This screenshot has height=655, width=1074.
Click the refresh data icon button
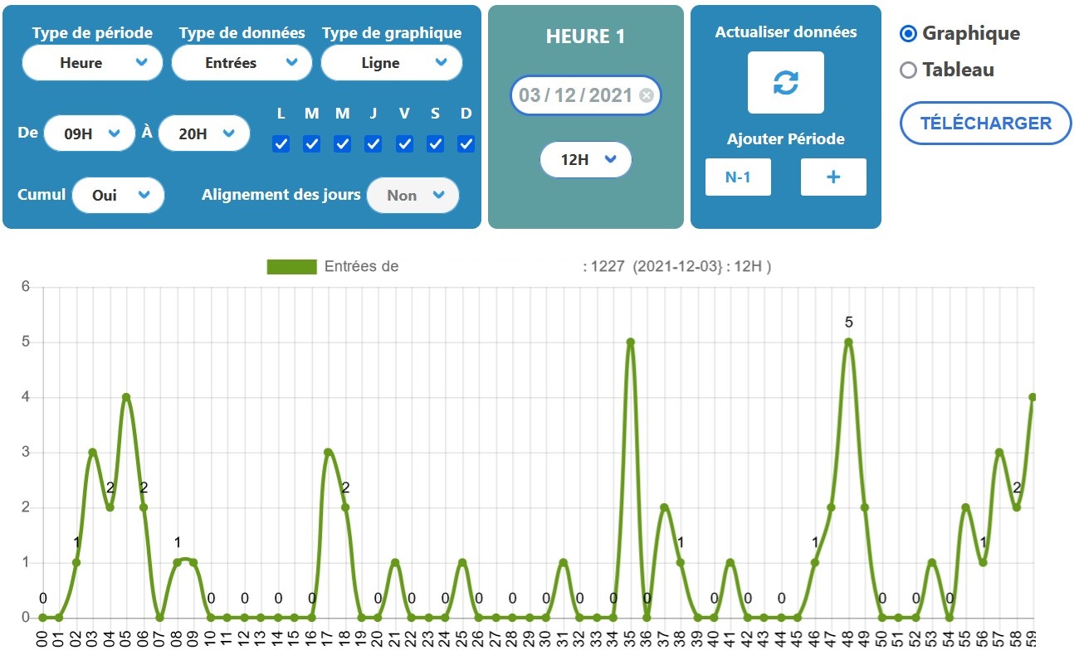(785, 82)
